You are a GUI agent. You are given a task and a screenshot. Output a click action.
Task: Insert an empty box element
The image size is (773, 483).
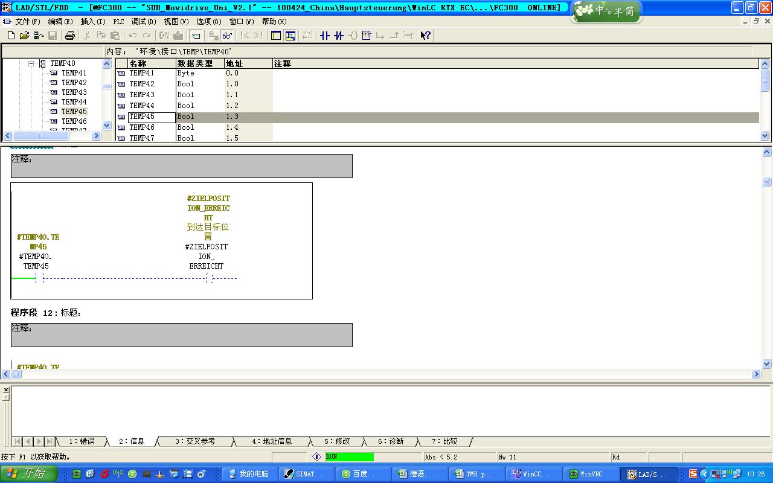pos(367,36)
